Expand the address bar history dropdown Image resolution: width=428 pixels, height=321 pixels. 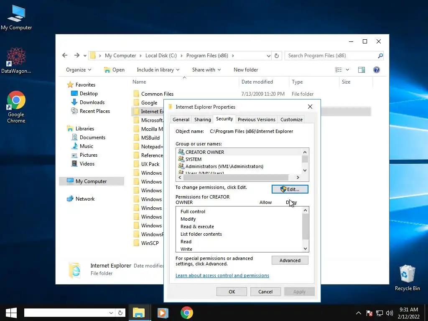[x=269, y=56]
